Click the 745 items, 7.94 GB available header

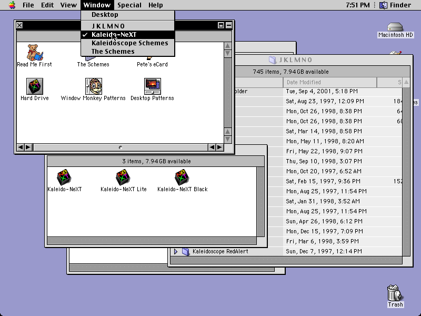coord(290,72)
